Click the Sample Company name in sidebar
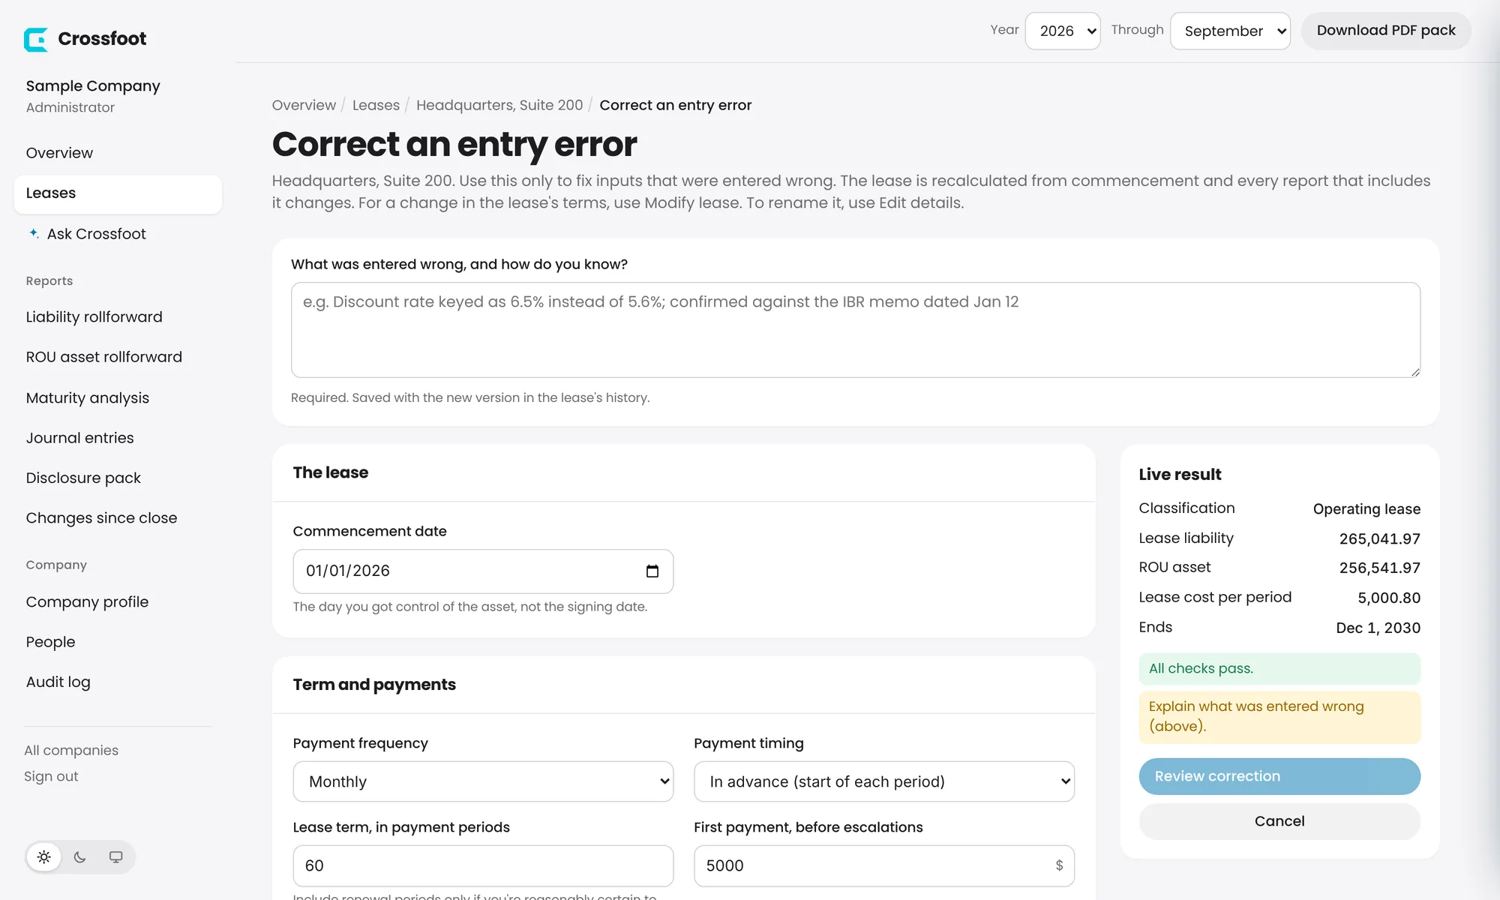 93,86
